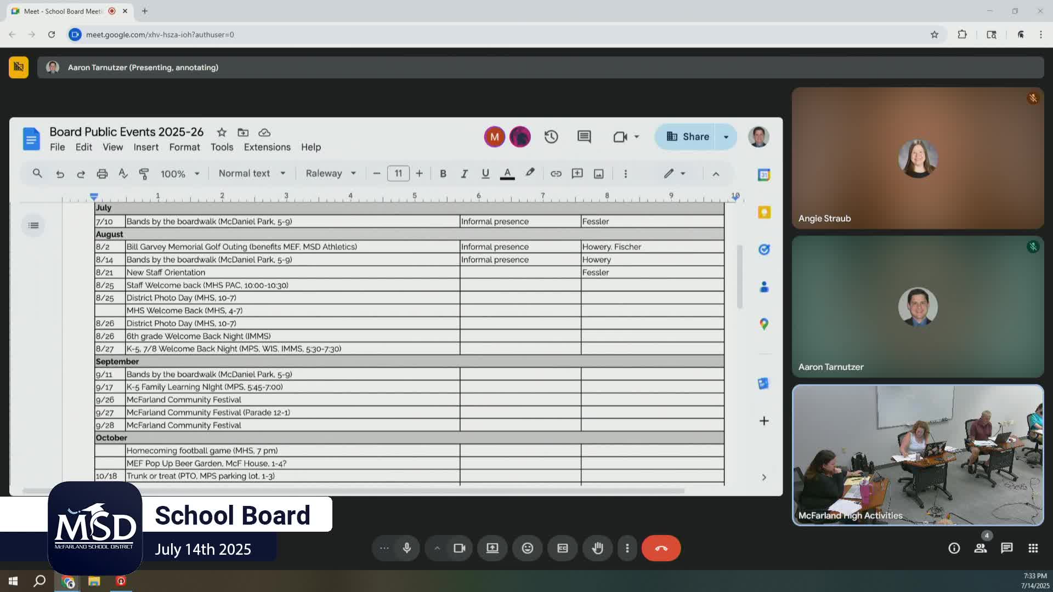
Task: Expand the camera options chevron
Action: pos(437,548)
